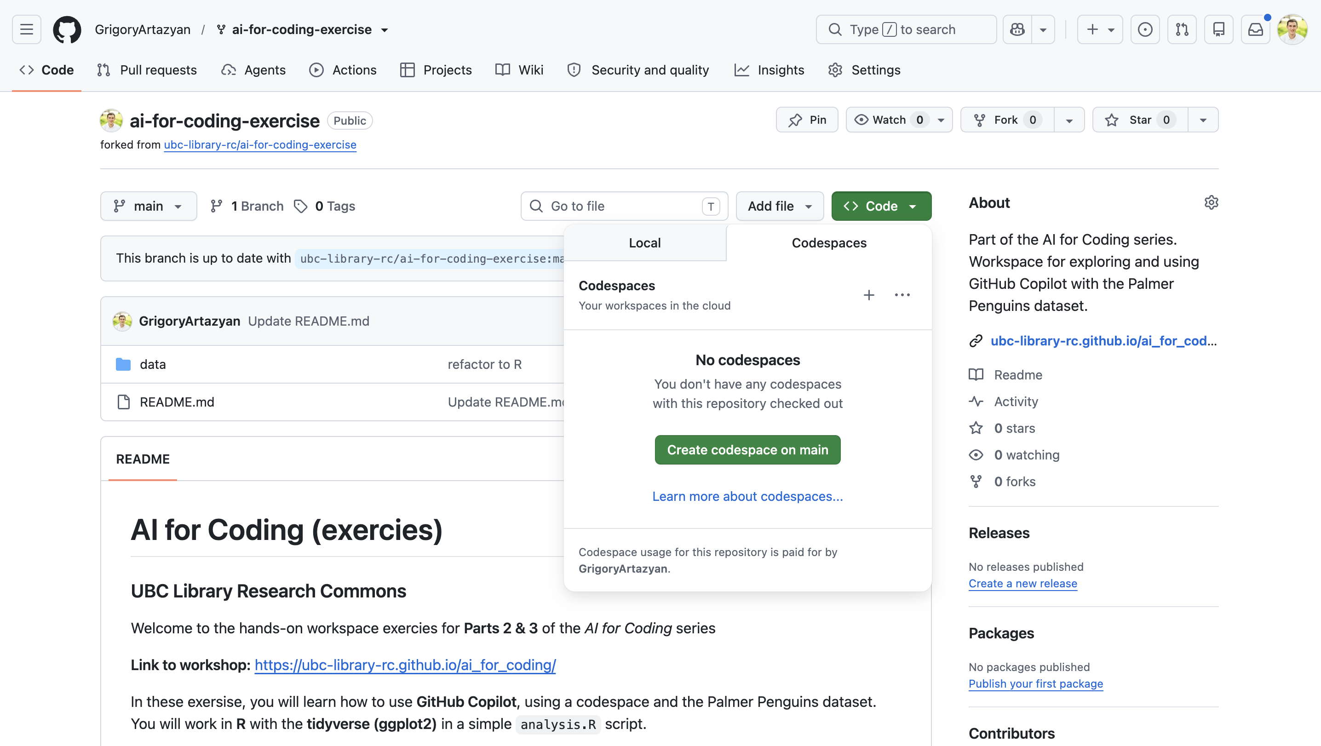Open Security and quality tab
1321x746 pixels.
click(638, 70)
